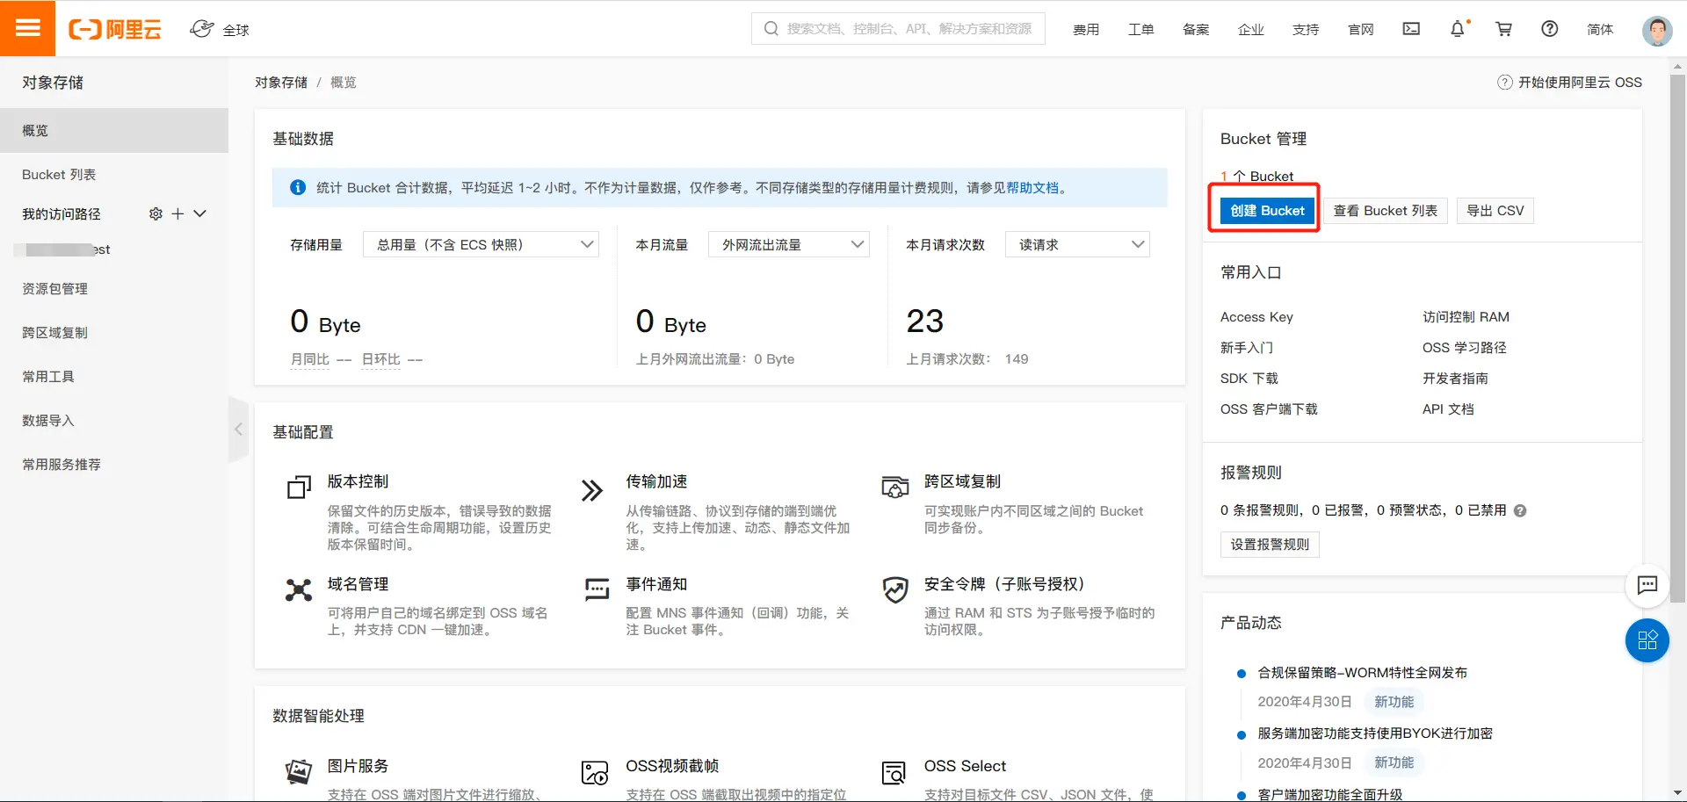Click the 图片服务 icon
1687x802 pixels.
click(299, 771)
